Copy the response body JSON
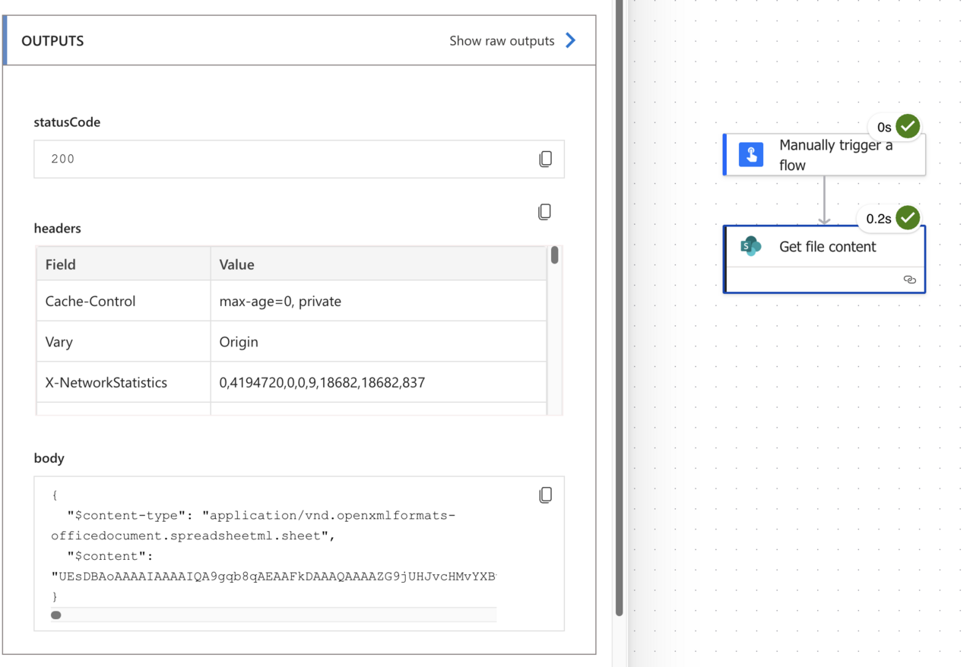This screenshot has height=667, width=973. pyautogui.click(x=545, y=495)
